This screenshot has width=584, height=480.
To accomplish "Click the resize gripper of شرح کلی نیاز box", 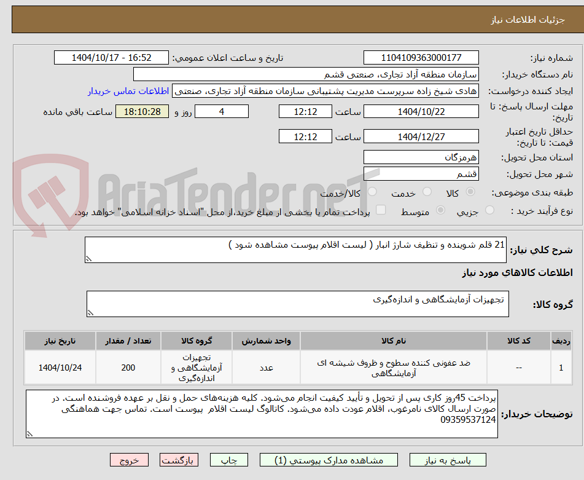I will [88, 258].
